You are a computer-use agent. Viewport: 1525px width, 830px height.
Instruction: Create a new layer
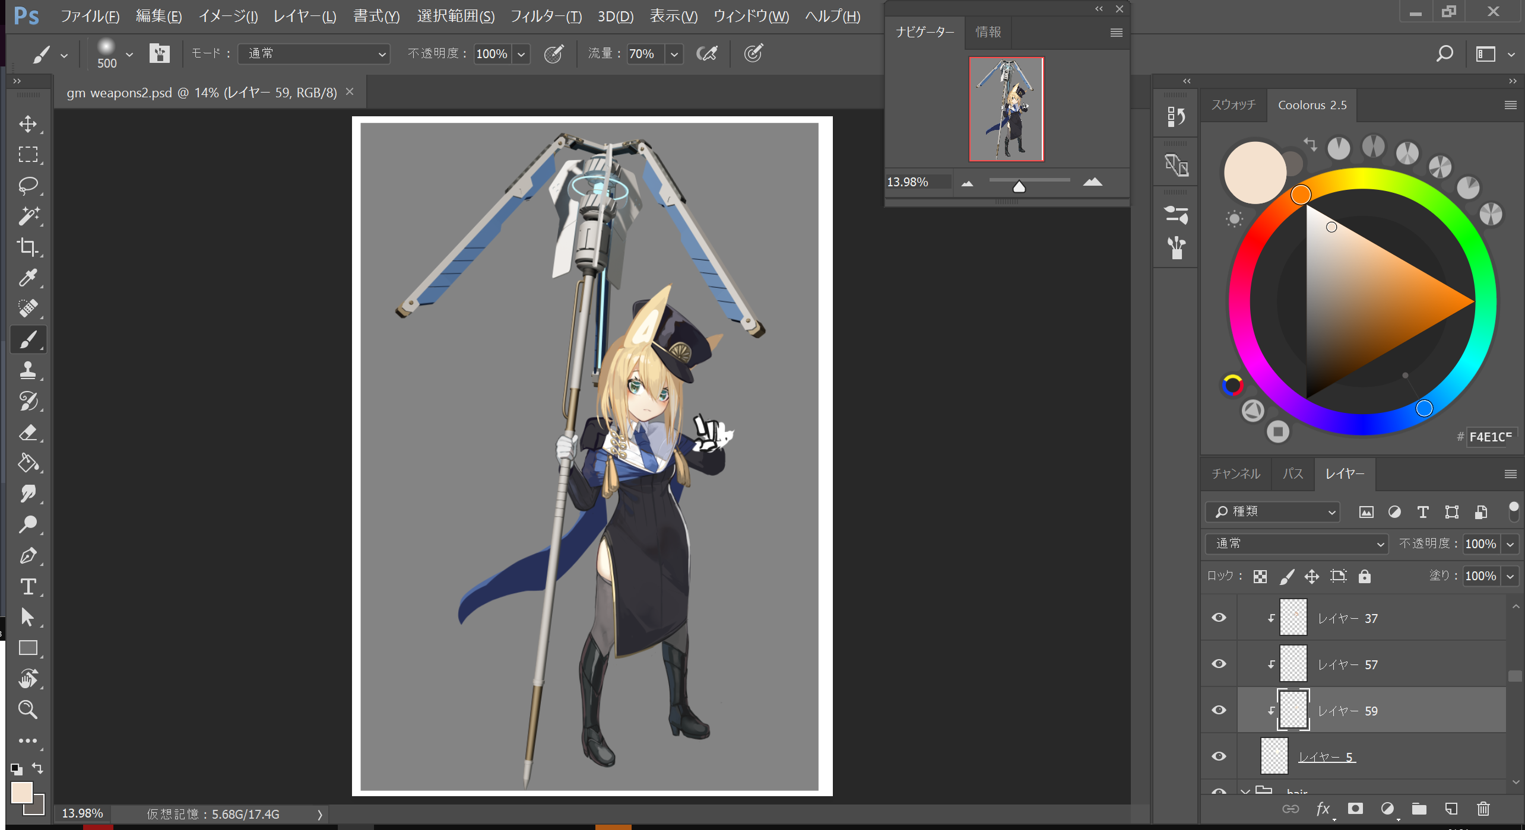tap(1451, 809)
